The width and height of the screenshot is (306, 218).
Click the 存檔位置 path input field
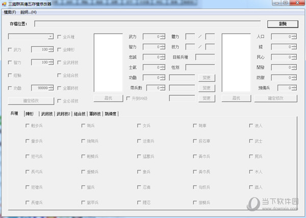tap(148, 24)
